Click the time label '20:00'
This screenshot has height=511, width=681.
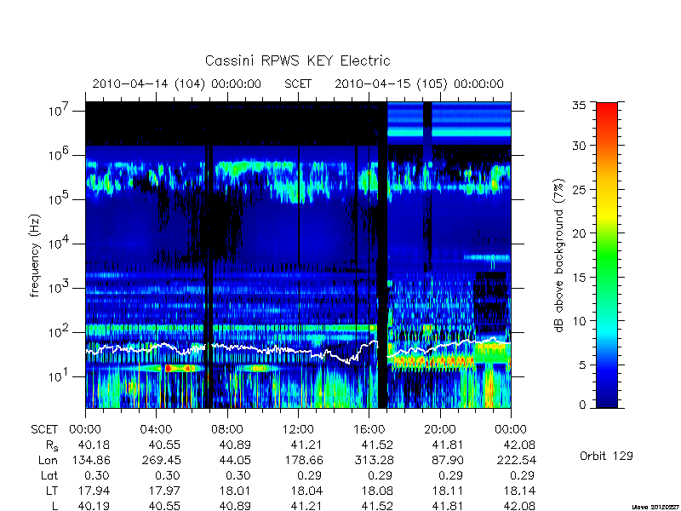point(440,429)
